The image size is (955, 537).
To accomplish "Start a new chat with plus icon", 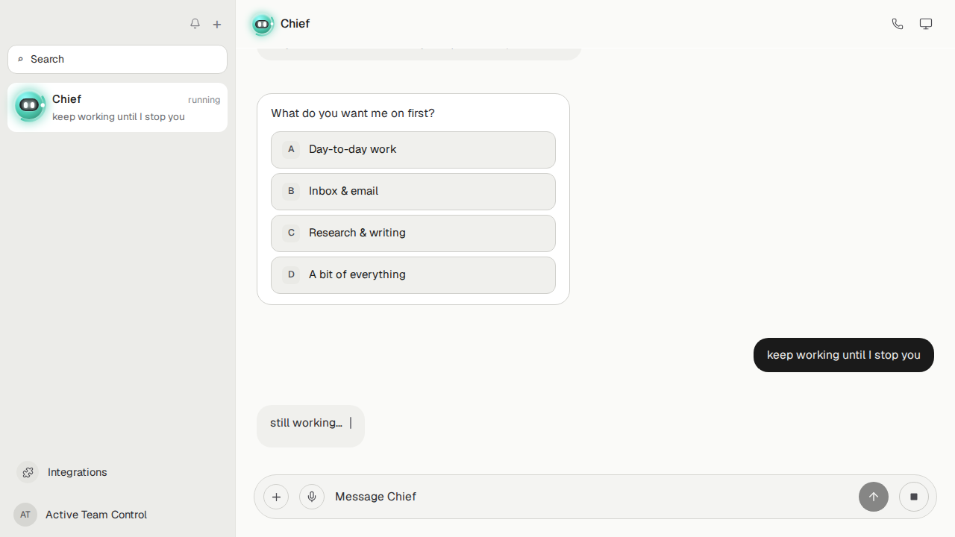I will pyautogui.click(x=217, y=25).
